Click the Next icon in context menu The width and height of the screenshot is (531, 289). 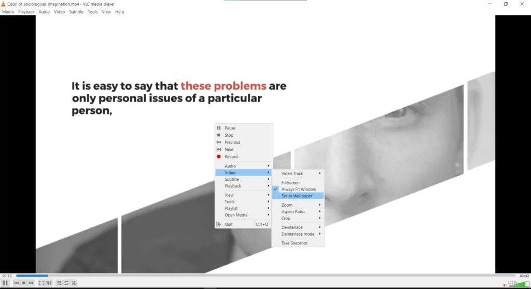point(219,149)
